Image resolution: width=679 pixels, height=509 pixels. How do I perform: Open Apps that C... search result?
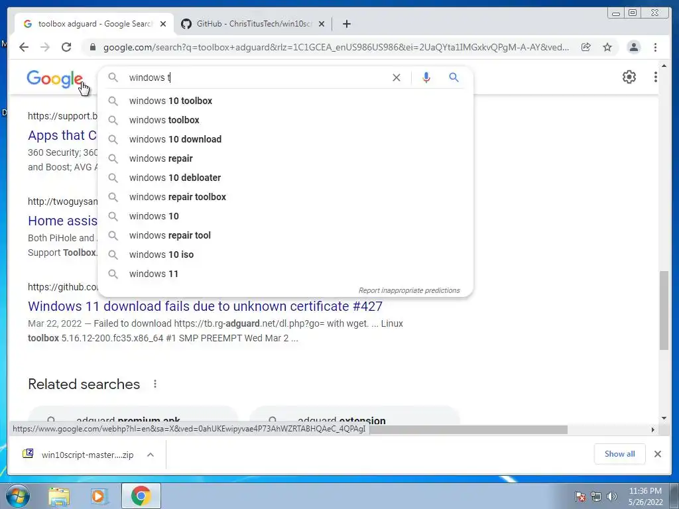(x=62, y=135)
